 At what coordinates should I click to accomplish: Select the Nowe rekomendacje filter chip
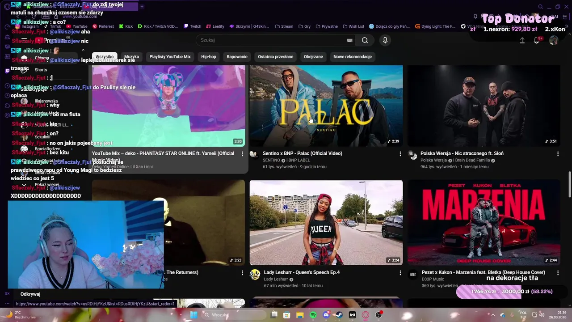click(353, 57)
